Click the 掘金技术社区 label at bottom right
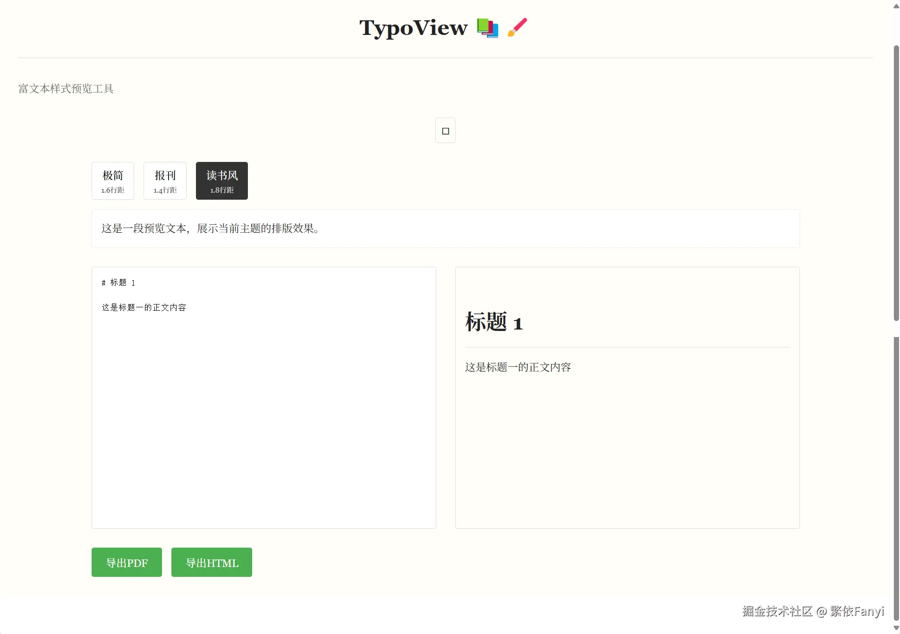Image resolution: width=900 pixels, height=634 pixels. click(x=777, y=611)
